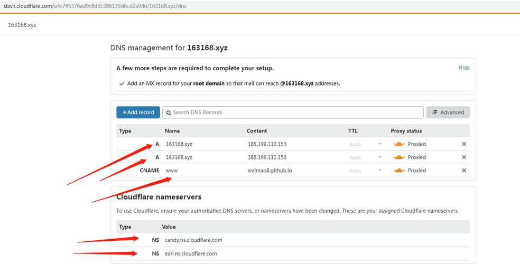Click the Type column header

coord(125,131)
